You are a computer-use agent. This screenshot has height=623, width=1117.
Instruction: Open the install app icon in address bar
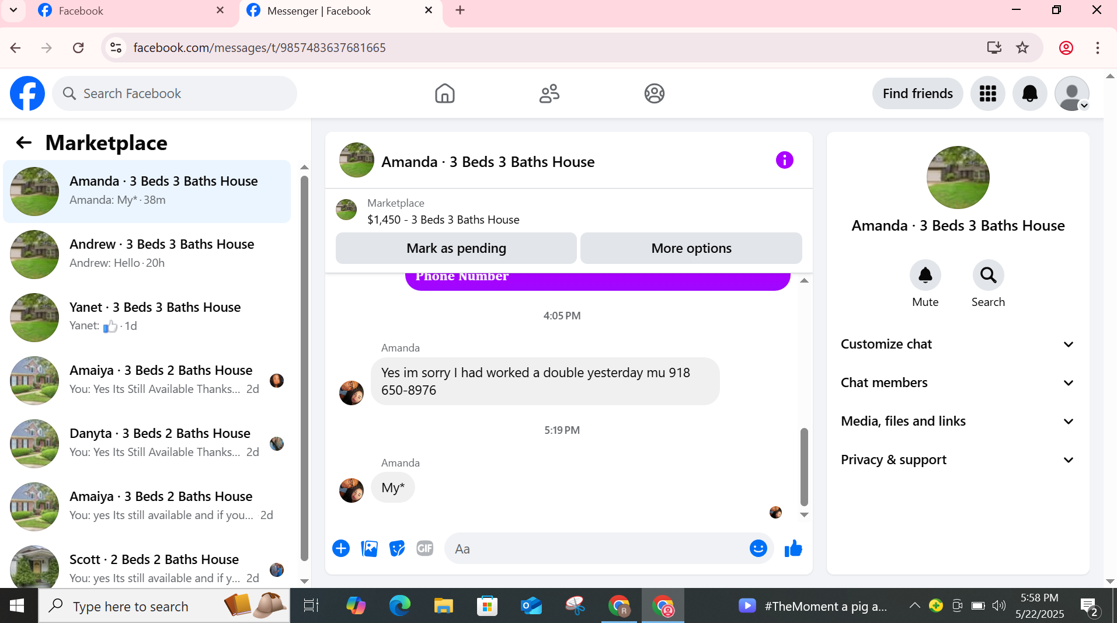994,48
